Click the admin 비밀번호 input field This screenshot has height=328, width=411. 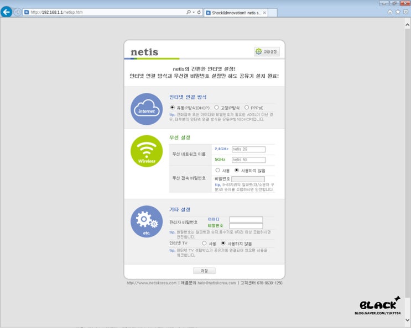[x=246, y=226]
